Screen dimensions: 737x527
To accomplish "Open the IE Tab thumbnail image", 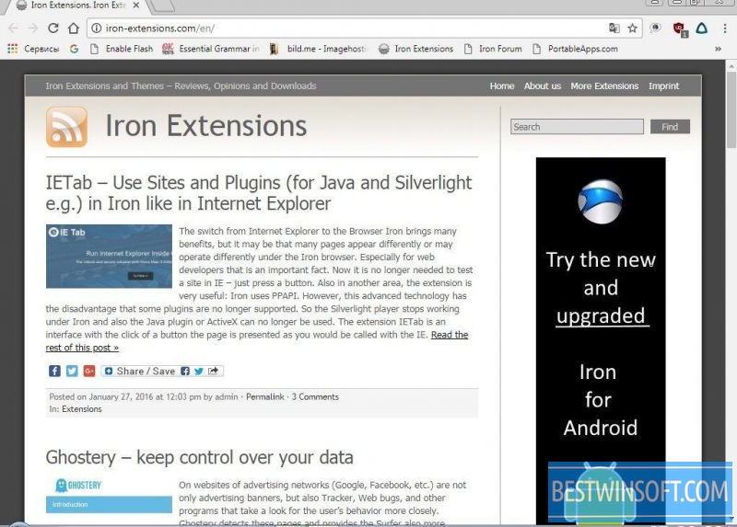I will click(109, 257).
